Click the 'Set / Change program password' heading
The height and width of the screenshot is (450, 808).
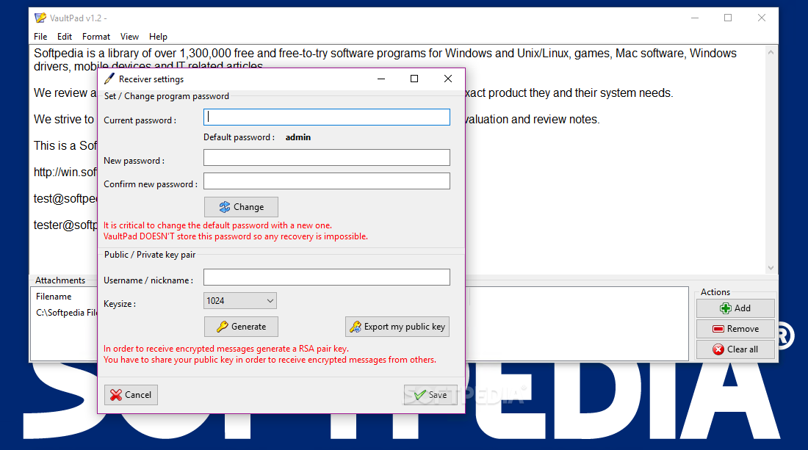pyautogui.click(x=167, y=96)
